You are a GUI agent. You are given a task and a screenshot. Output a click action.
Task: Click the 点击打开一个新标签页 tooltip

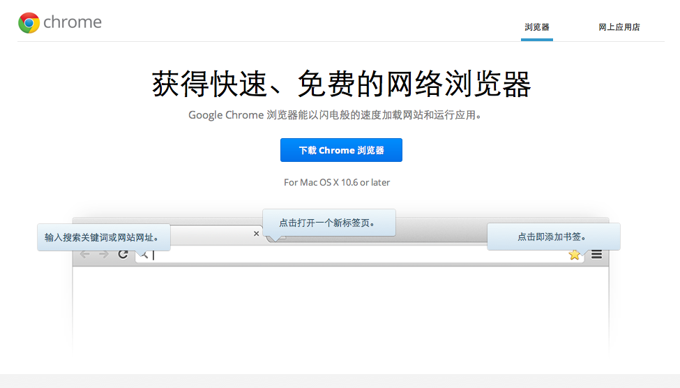point(328,223)
